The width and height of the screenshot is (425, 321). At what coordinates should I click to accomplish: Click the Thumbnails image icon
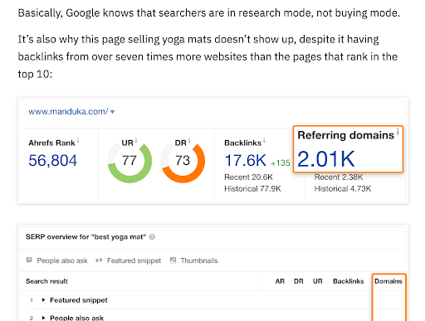(x=173, y=260)
